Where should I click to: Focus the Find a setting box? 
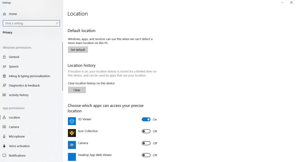coord(29,23)
